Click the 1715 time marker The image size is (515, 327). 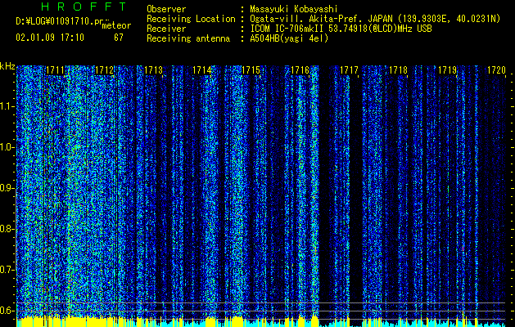251,70
